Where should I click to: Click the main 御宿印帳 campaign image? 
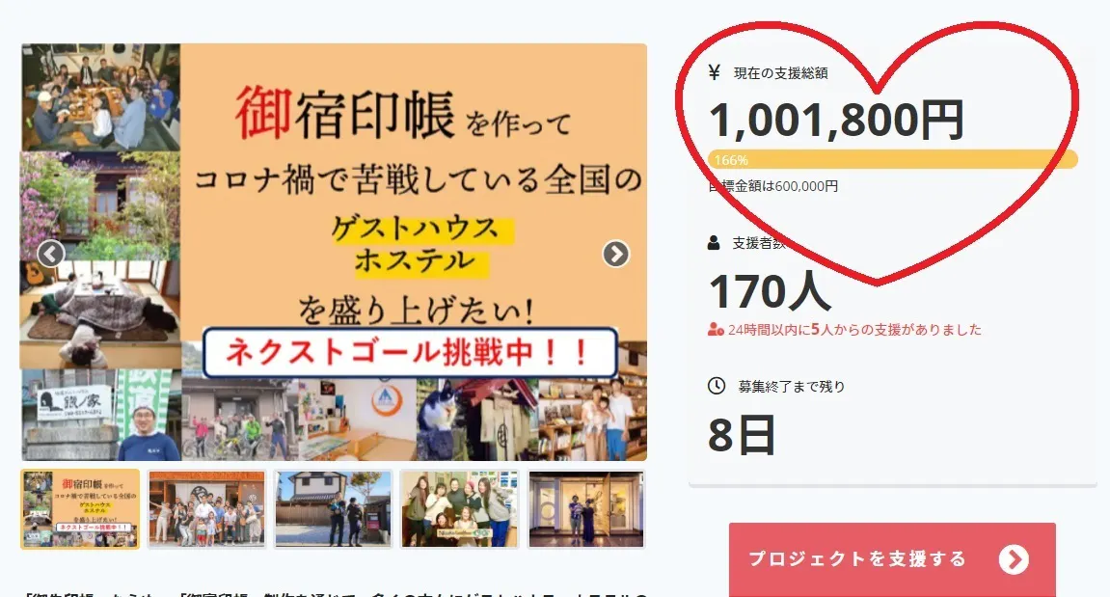click(x=334, y=252)
